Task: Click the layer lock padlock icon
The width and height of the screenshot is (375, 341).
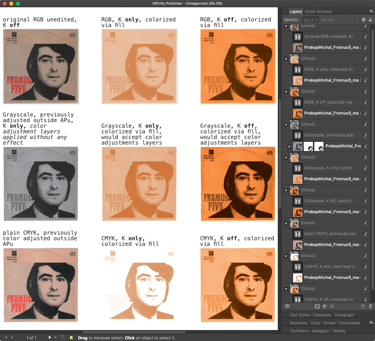Action: [x=370, y=20]
